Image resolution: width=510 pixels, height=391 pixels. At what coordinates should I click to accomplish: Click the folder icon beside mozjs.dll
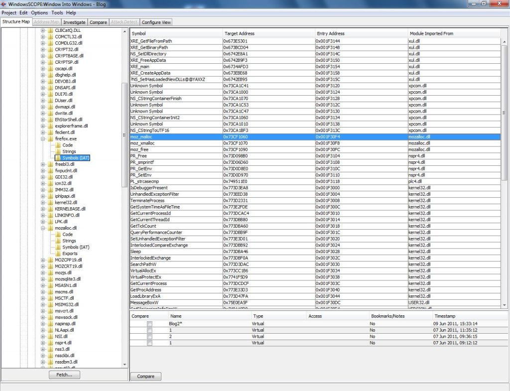click(x=50, y=272)
